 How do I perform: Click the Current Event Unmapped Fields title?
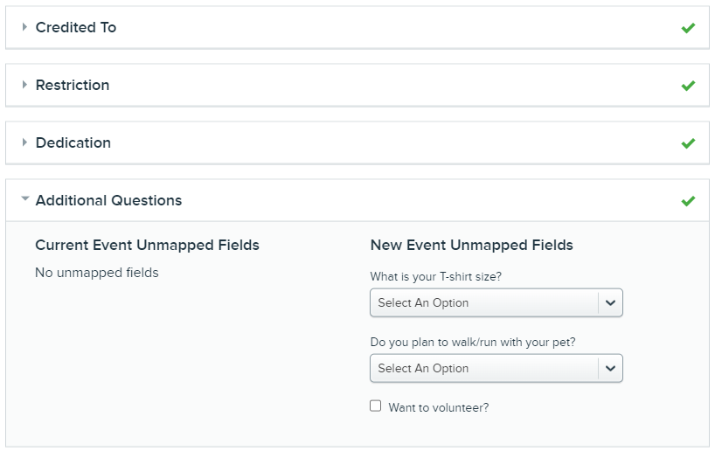(148, 245)
